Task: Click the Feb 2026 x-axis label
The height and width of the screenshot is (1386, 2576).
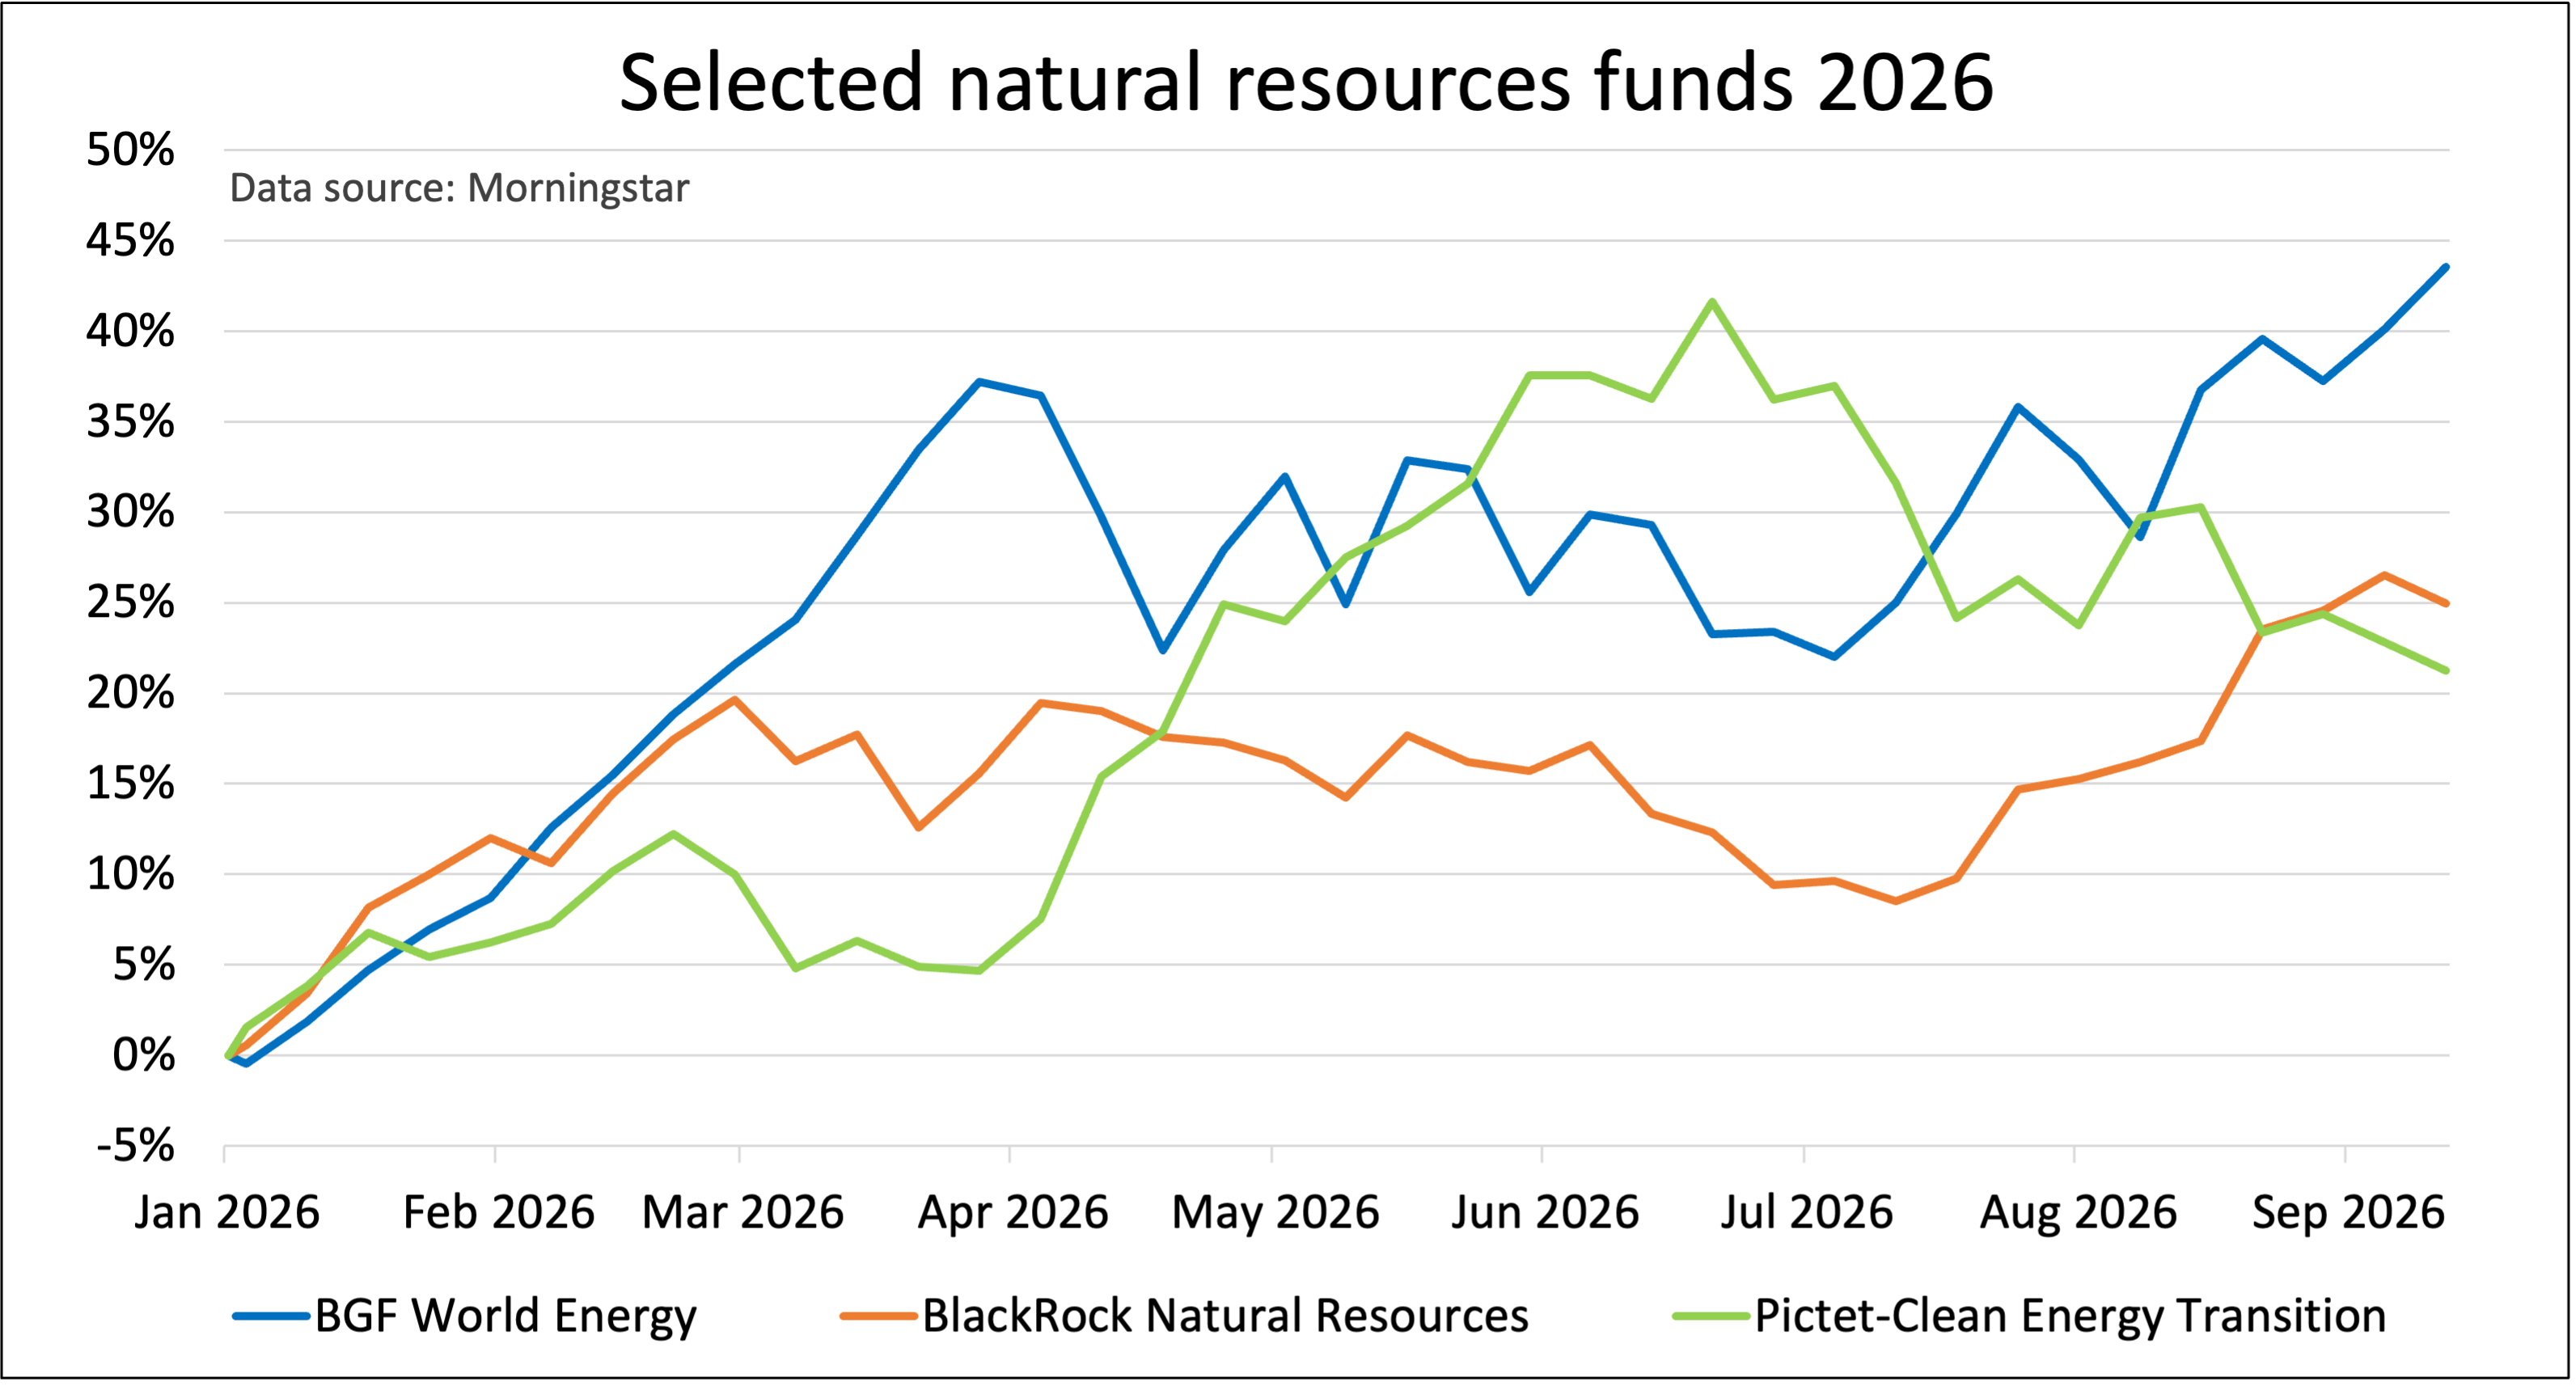Action: [x=498, y=1213]
